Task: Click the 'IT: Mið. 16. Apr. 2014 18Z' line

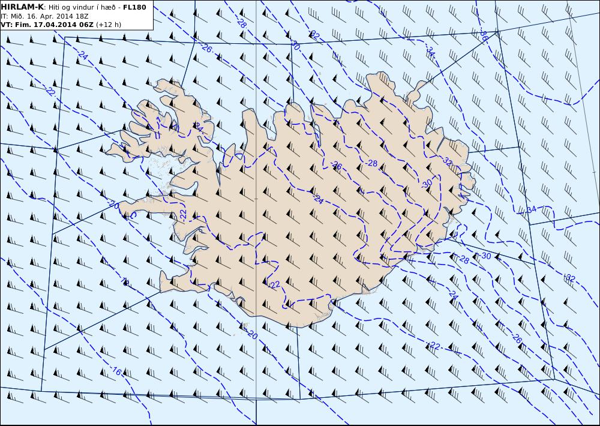Action: [x=45, y=16]
